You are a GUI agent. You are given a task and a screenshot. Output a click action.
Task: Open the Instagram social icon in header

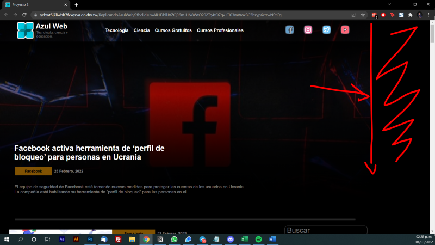(x=308, y=30)
